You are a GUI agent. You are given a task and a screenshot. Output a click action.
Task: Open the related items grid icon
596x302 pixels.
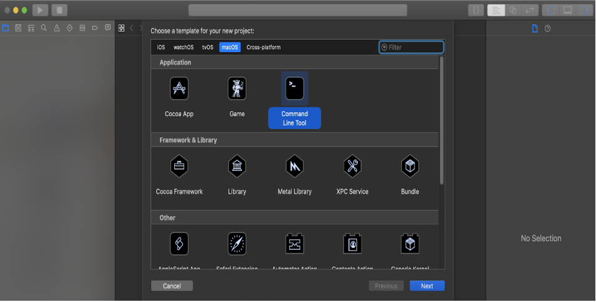point(122,28)
